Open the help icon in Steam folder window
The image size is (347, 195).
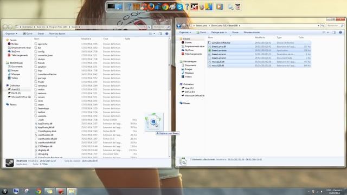[x=167, y=34]
